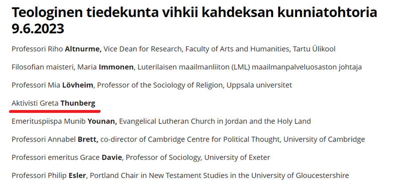Click the word Aktivisti
Image resolution: width=402 pixels, height=186 pixels.
[25, 103]
